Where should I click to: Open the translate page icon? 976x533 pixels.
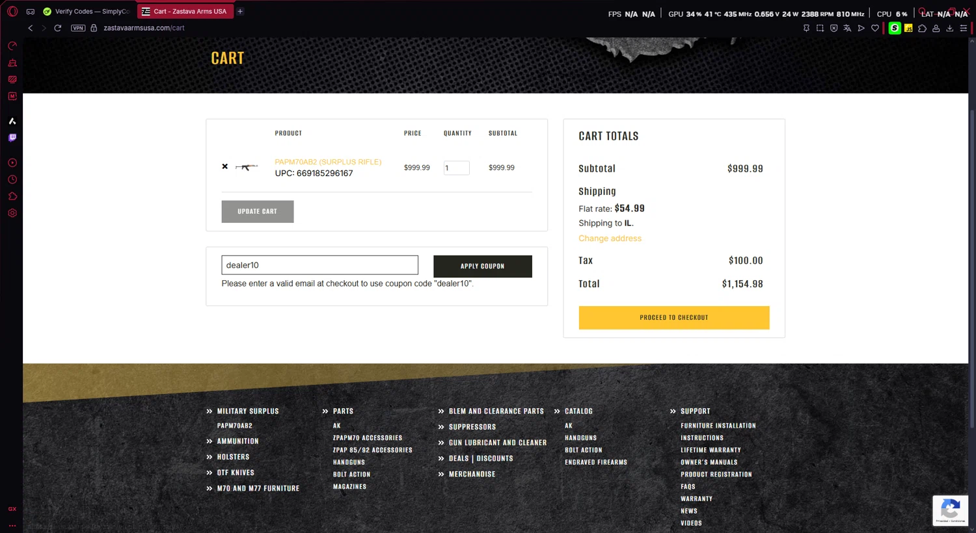pos(847,28)
